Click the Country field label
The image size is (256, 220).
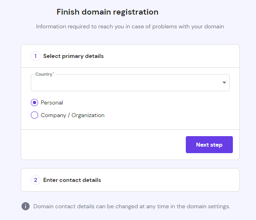point(44,75)
